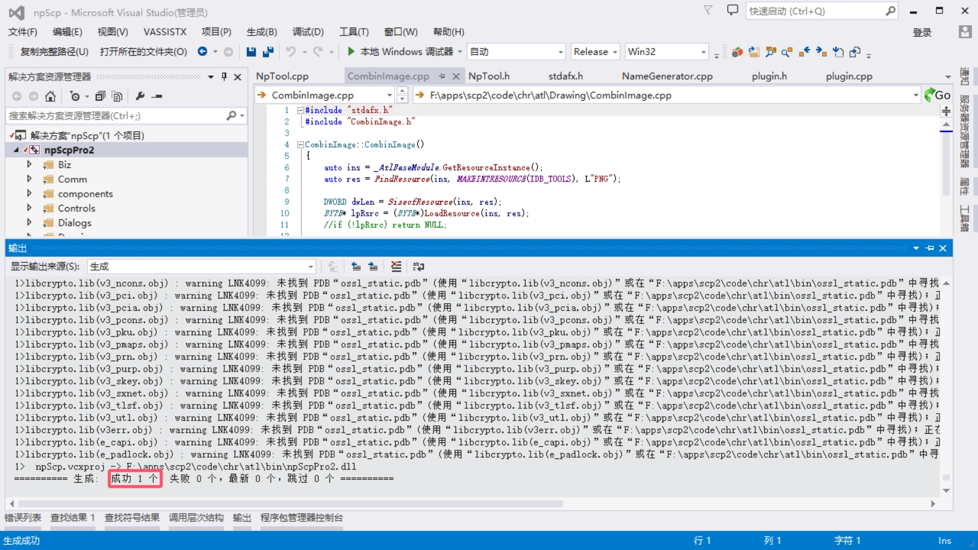Click the green Go button
This screenshot has width=978, height=550.
click(938, 95)
